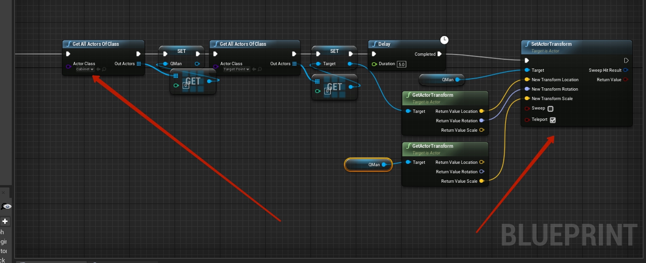Select the SetActorTransform node title
The width and height of the screenshot is (646, 263).
551,44
